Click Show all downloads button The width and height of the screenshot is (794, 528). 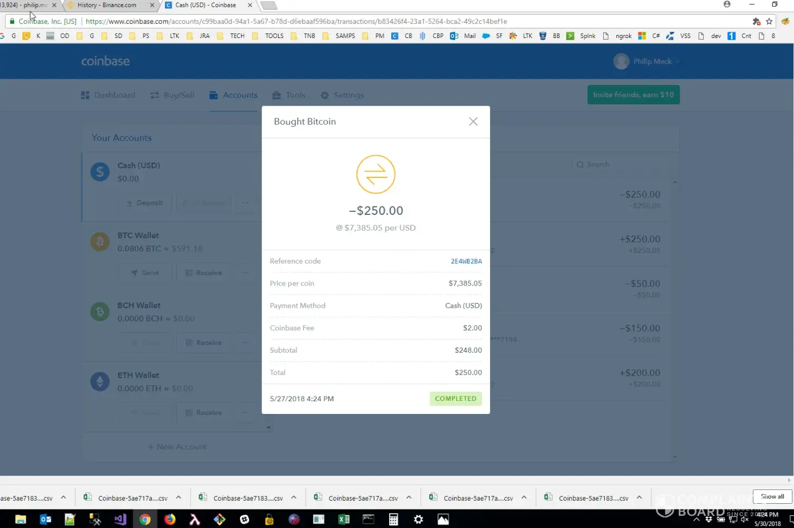pyautogui.click(x=772, y=497)
